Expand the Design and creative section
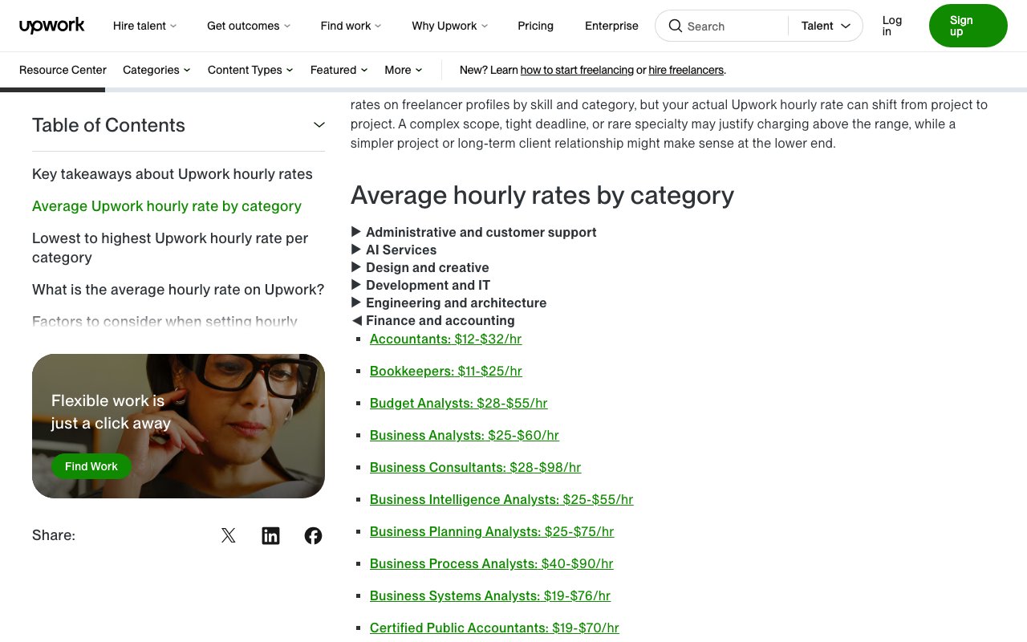The image size is (1027, 642). tap(420, 267)
